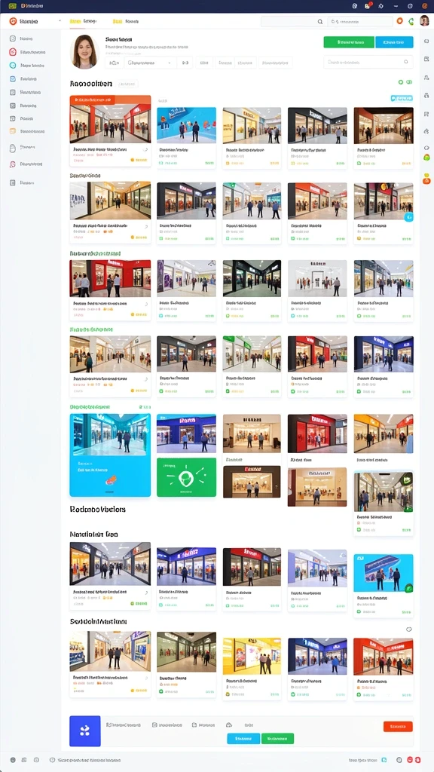Tick the third checkbox in the footer bar
The width and height of the screenshot is (434, 772).
(x=194, y=725)
